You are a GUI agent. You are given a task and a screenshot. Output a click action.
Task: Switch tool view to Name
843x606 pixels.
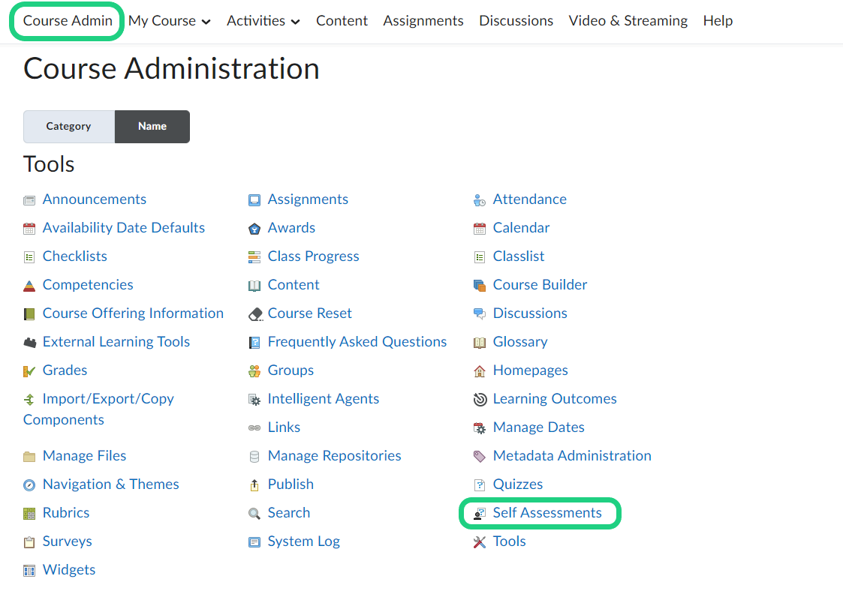click(x=152, y=126)
